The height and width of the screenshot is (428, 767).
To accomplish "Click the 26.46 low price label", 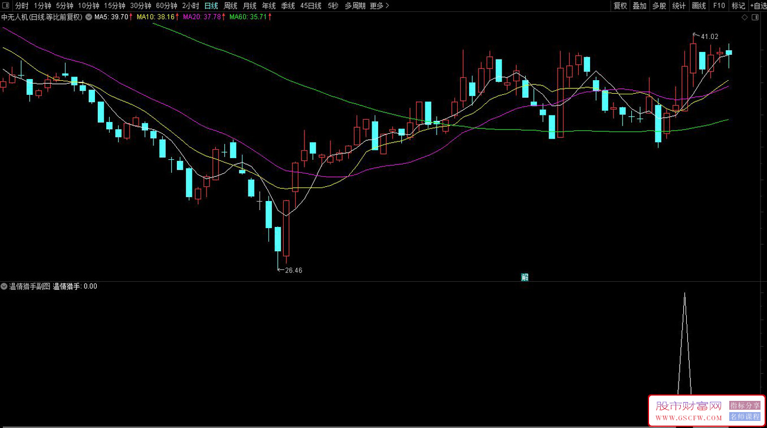I will point(293,271).
